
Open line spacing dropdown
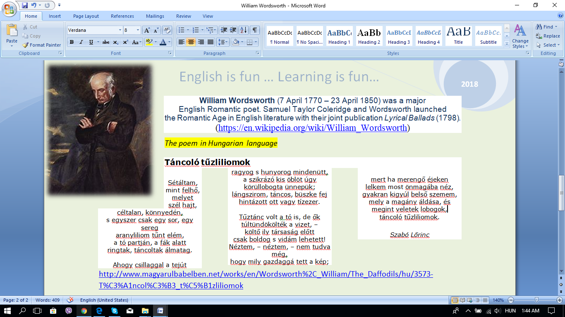[223, 42]
